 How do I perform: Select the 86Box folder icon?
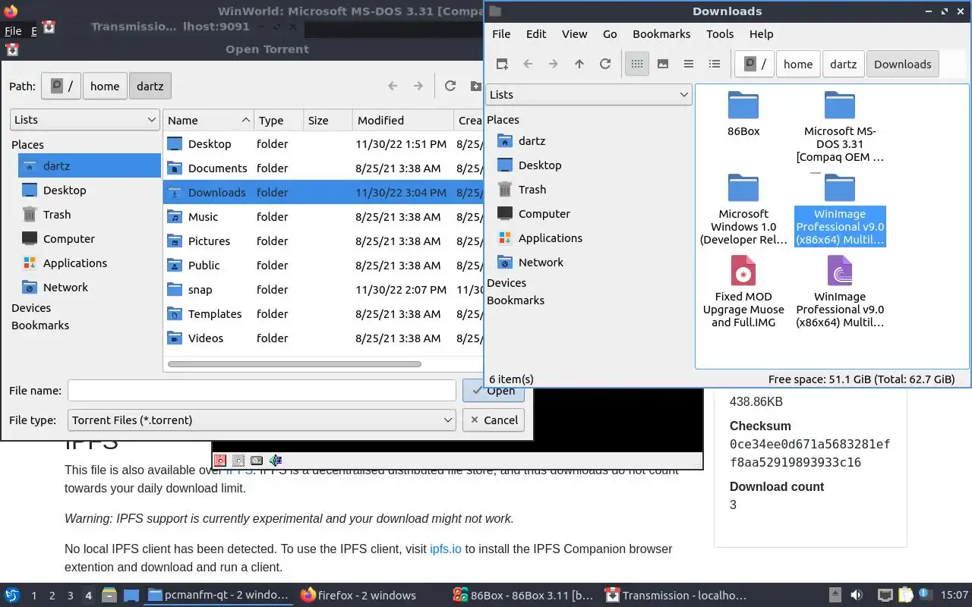tap(743, 105)
